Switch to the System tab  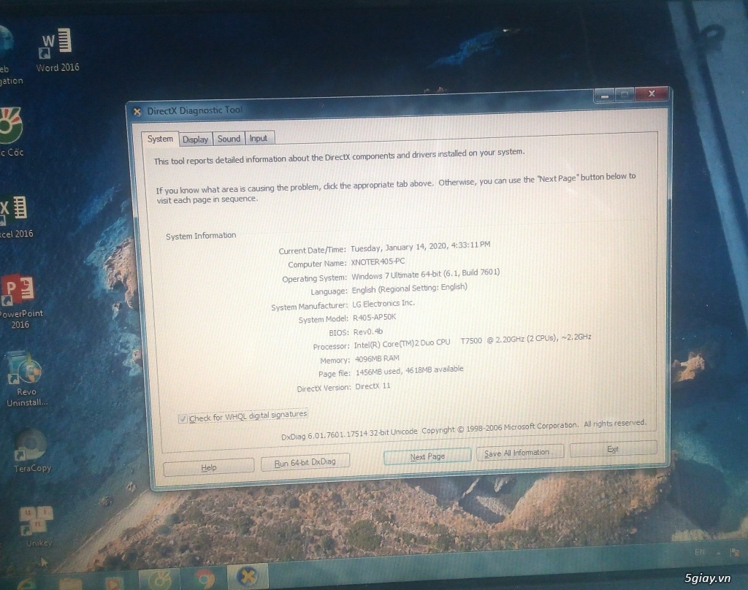click(x=160, y=139)
